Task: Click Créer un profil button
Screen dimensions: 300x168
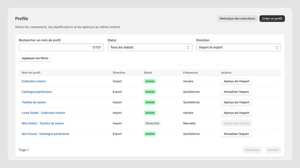Action: coord(272,18)
